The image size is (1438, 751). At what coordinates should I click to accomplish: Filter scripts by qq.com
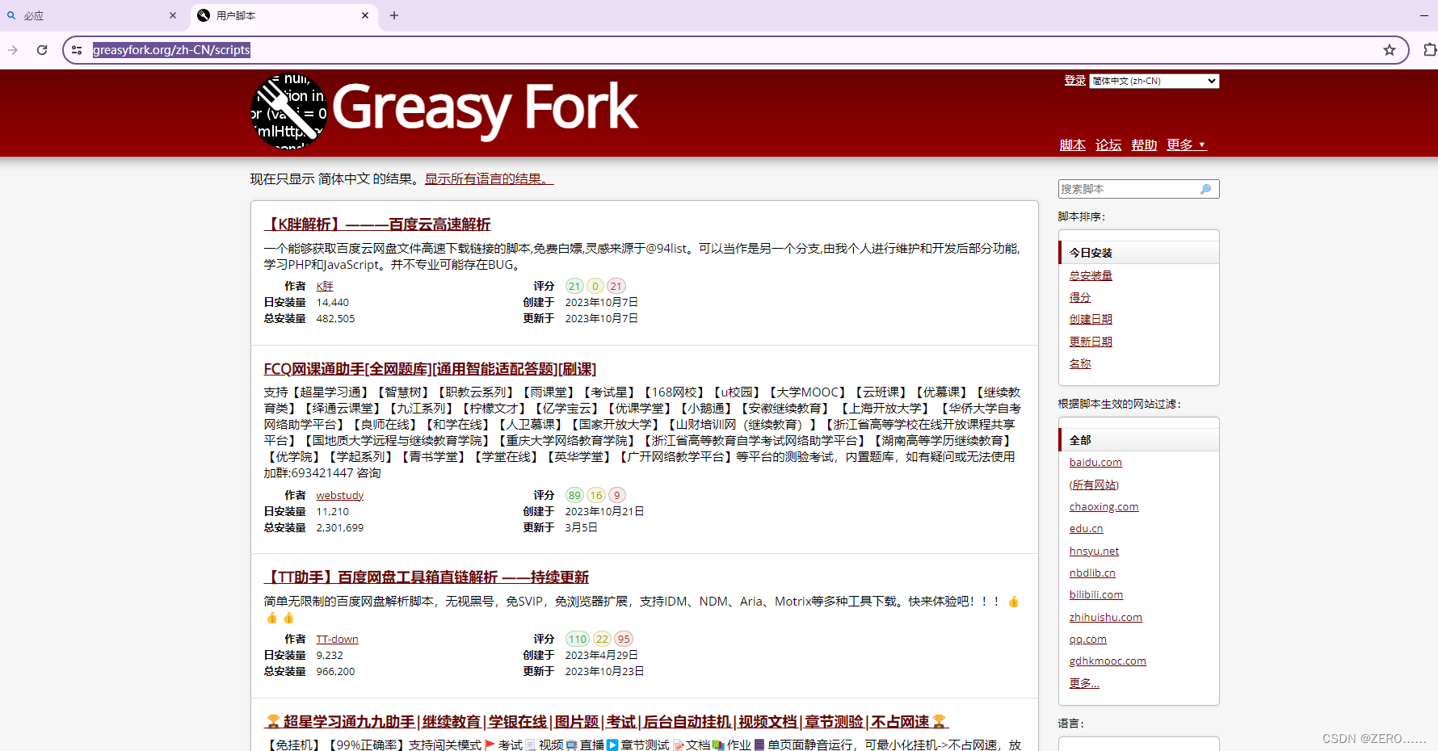tap(1088, 639)
